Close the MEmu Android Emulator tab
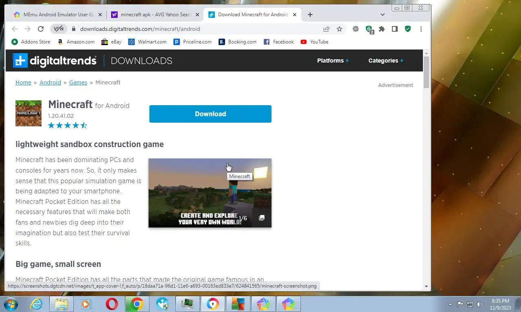Image resolution: width=521 pixels, height=312 pixels. 100,15
